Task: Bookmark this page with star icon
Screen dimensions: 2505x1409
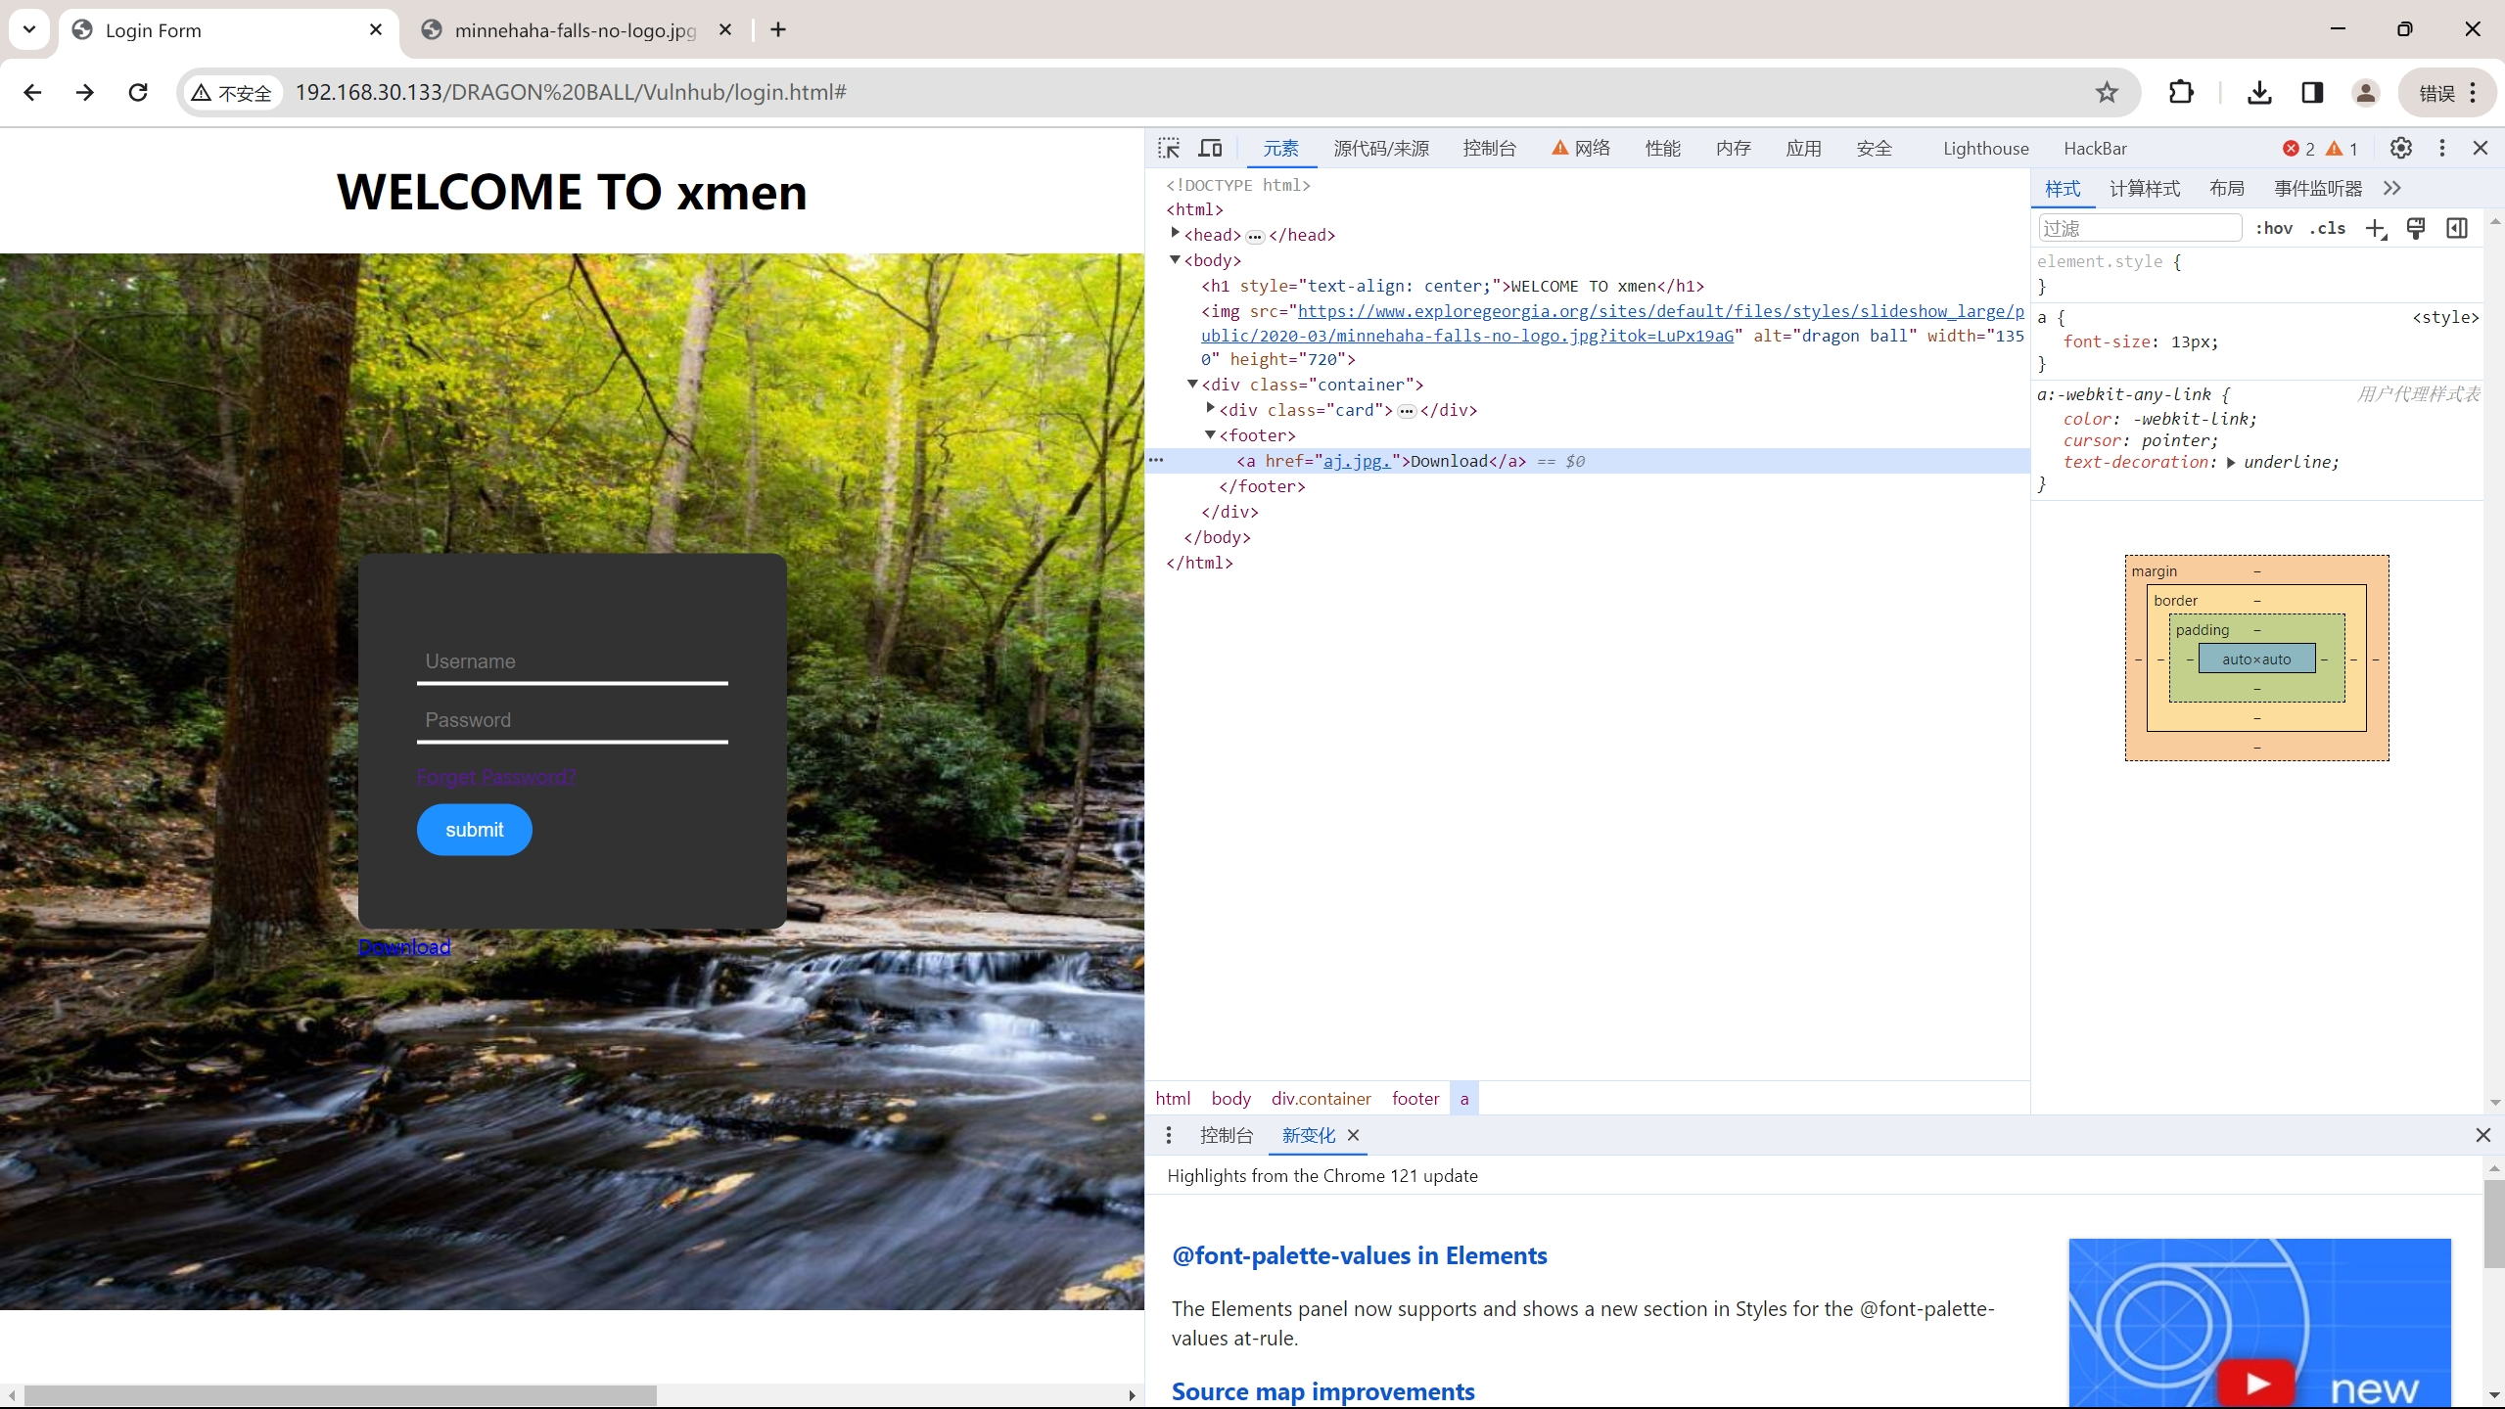Action: tap(2107, 92)
